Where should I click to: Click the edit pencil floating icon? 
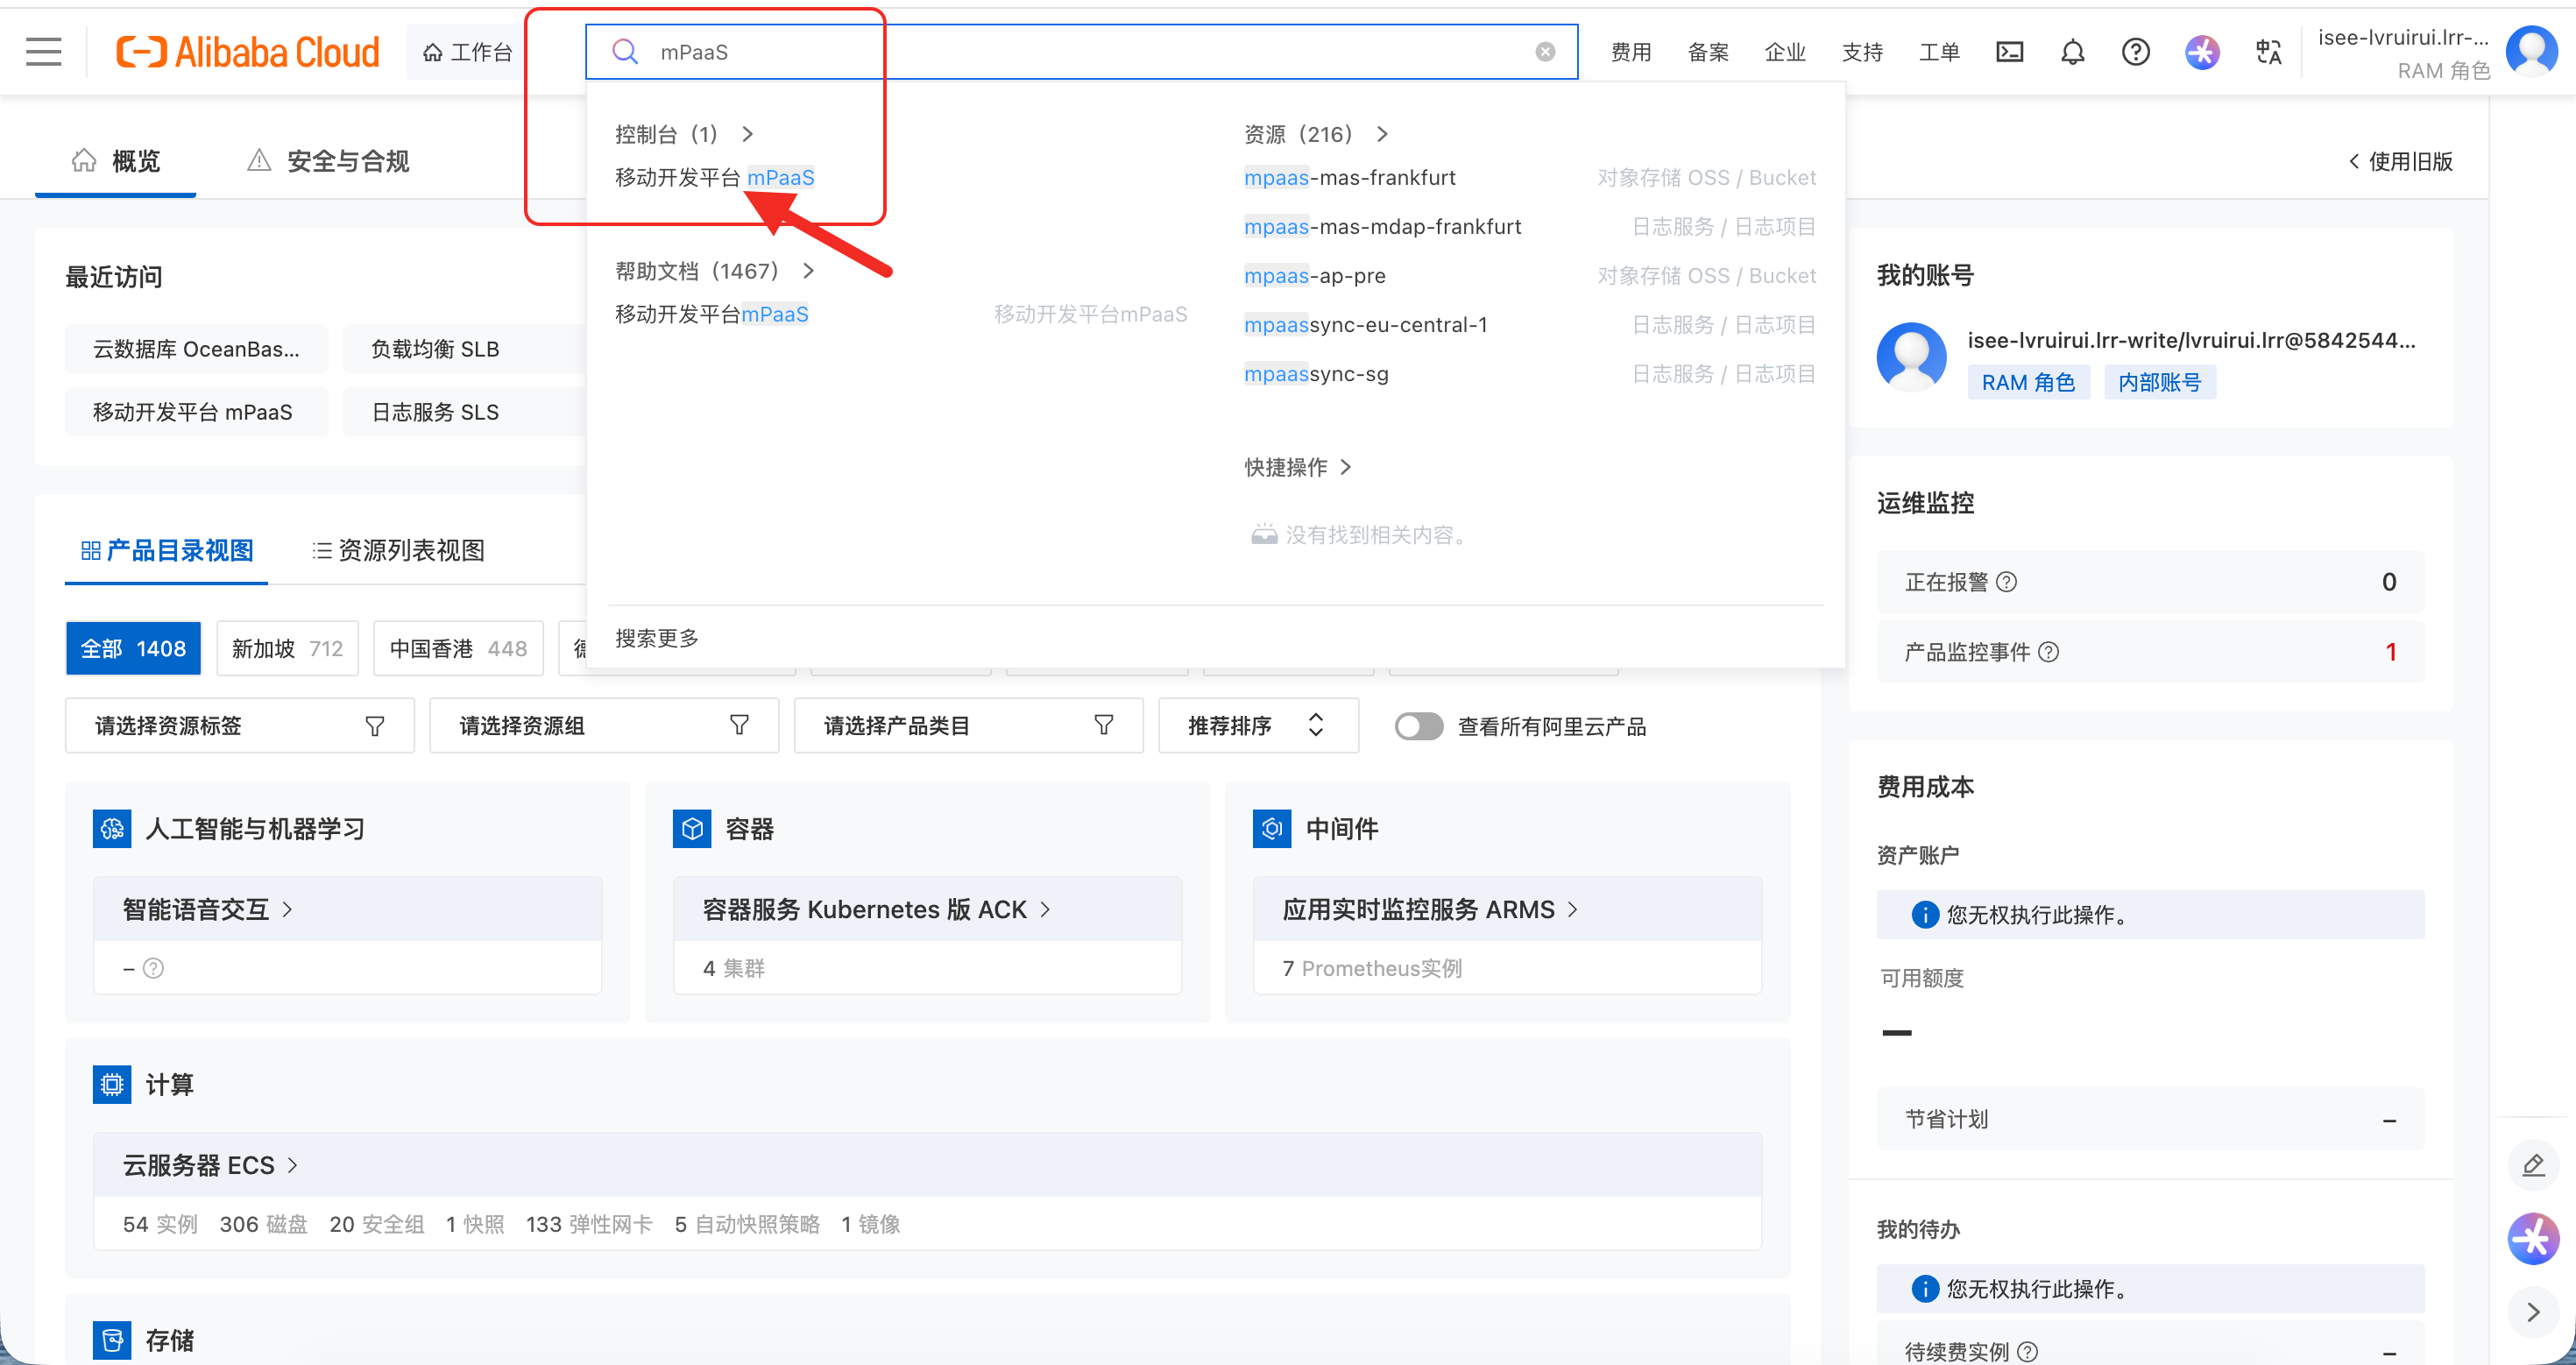point(2532,1165)
